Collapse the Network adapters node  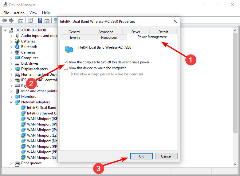click(x=11, y=102)
